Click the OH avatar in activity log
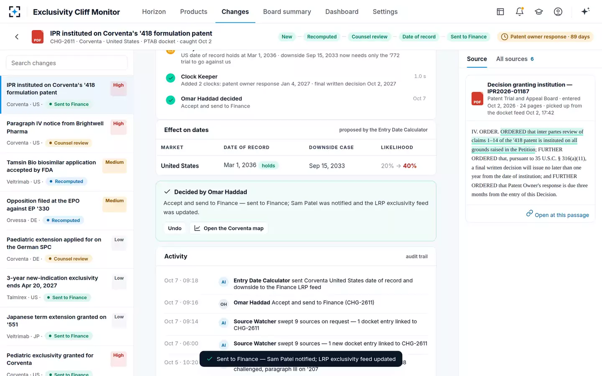Image resolution: width=602 pixels, height=376 pixels. pyautogui.click(x=224, y=304)
